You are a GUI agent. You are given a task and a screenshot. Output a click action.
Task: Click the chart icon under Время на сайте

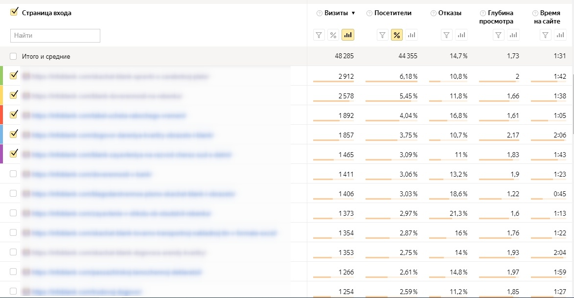[560, 35]
